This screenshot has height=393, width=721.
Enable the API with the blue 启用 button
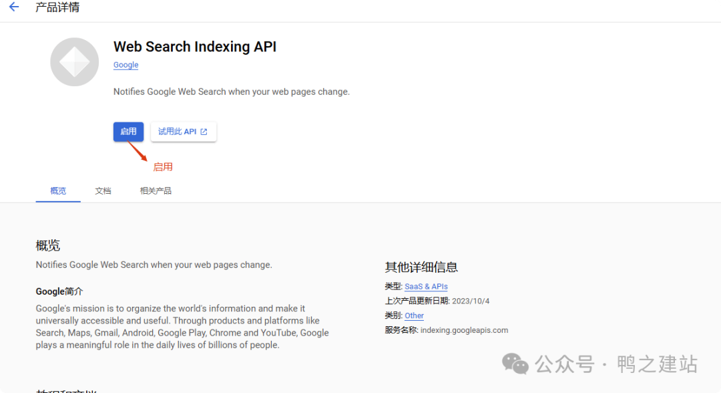click(x=128, y=132)
